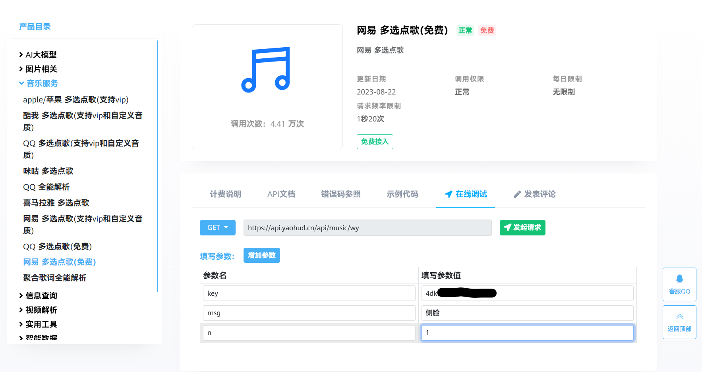Expand the 图片相关 category

click(x=38, y=69)
